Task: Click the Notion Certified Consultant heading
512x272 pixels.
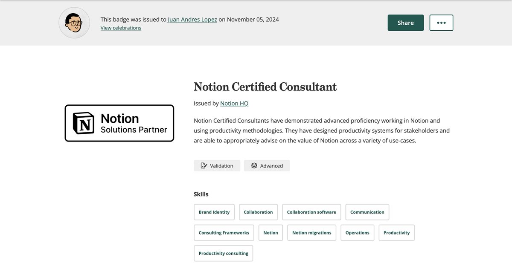Action: click(x=265, y=87)
